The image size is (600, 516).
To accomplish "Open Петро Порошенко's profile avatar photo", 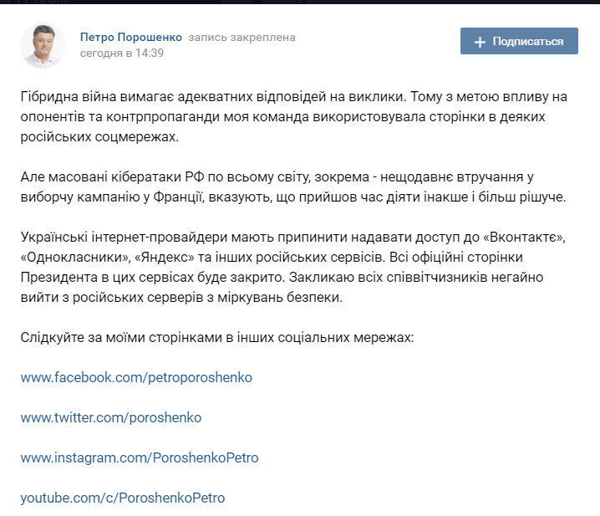I will point(43,46).
